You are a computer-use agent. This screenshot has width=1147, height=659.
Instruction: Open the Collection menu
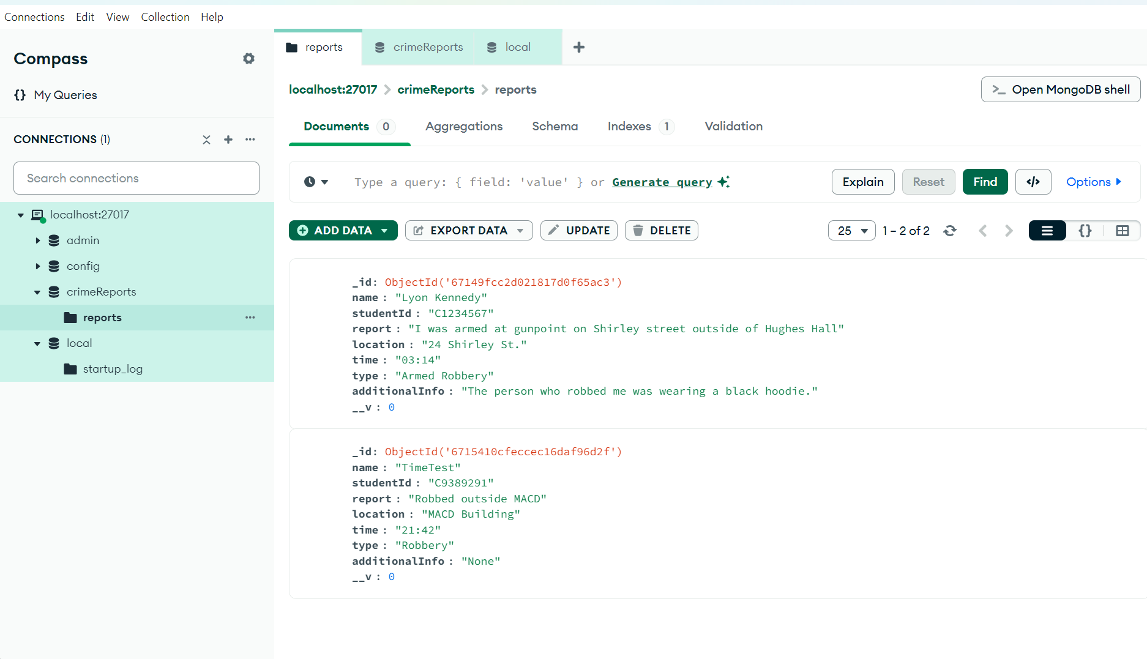coord(165,17)
